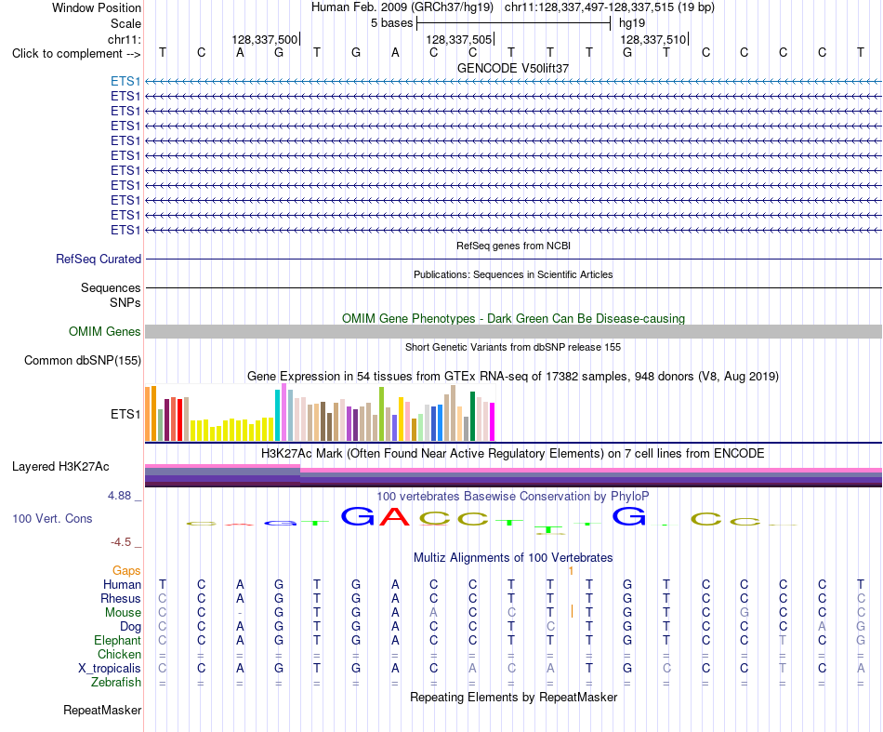Click the black Publications Sequences track line
This screenshot has height=732, width=883.
click(x=513, y=288)
